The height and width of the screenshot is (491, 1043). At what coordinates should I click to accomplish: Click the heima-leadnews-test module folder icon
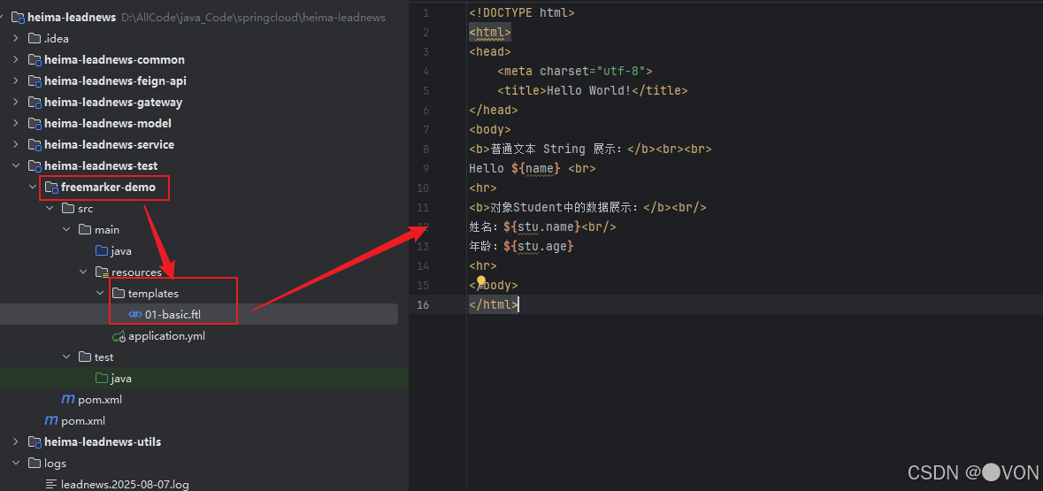coord(35,166)
